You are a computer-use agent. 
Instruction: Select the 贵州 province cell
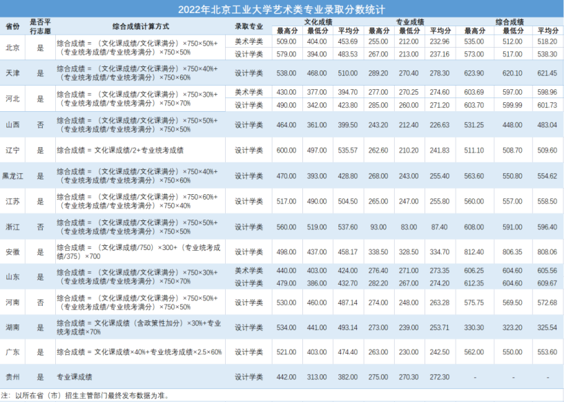point(12,377)
